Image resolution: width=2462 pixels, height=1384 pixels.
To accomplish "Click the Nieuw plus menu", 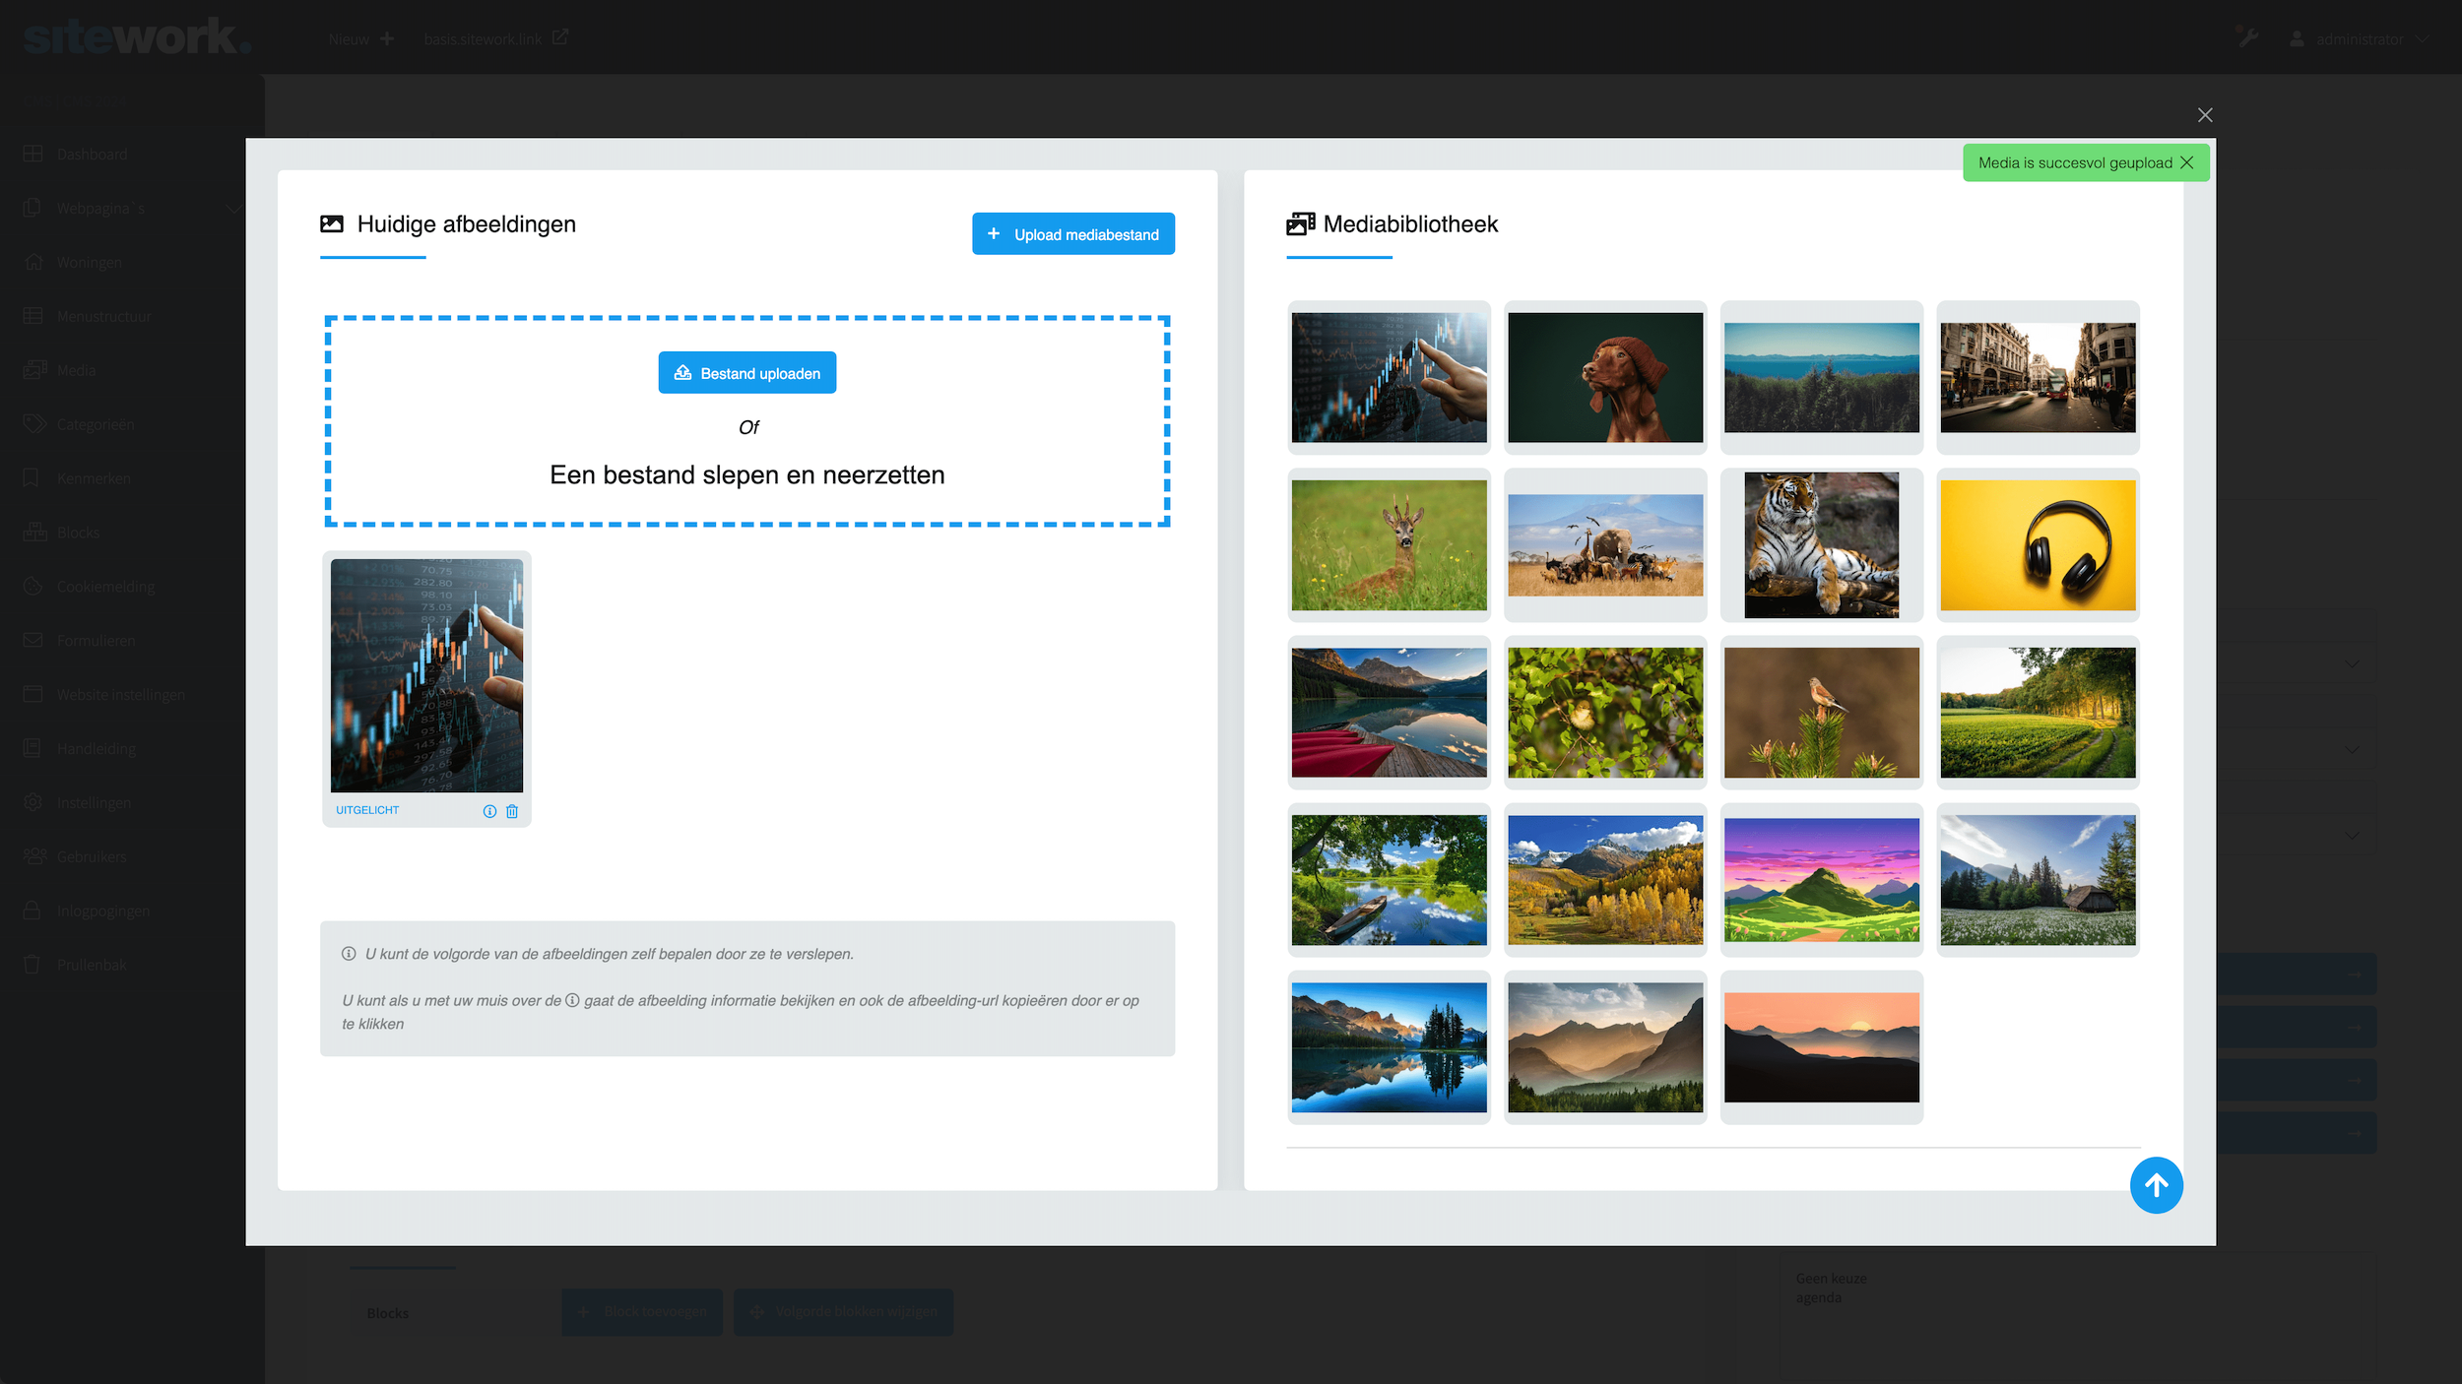I will [x=360, y=39].
